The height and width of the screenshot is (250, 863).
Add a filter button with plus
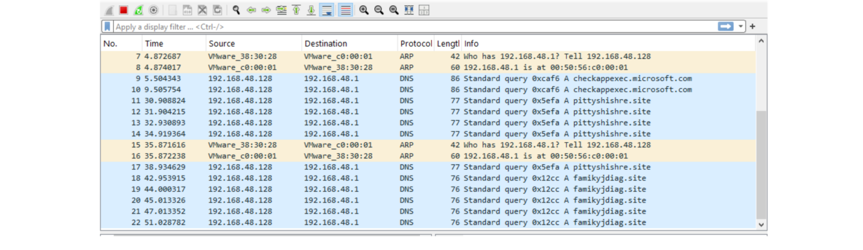(x=752, y=26)
